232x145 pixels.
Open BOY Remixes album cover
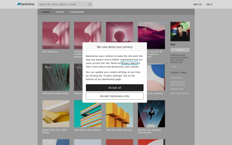(x=56, y=35)
